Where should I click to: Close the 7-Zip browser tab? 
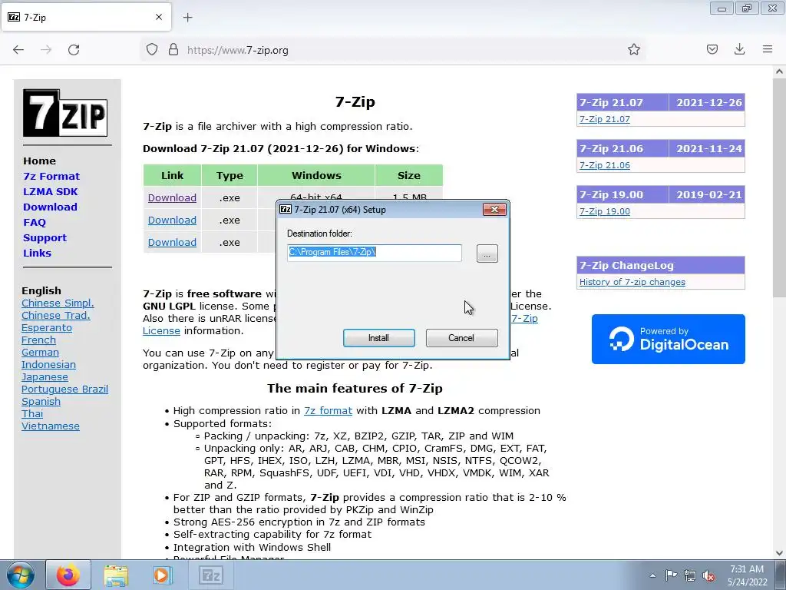[x=159, y=17]
